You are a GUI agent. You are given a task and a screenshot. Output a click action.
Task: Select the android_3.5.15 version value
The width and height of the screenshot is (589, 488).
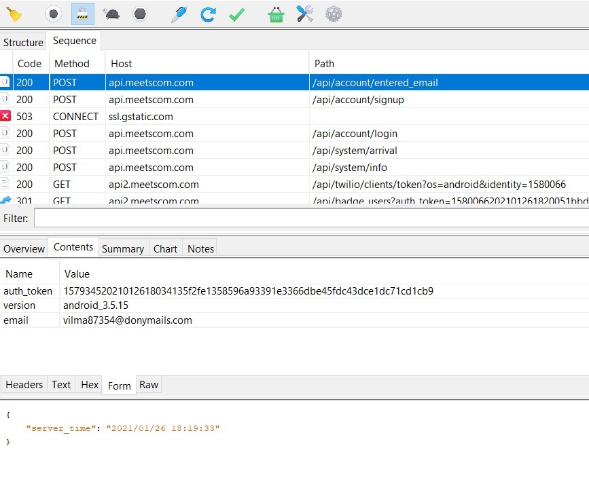click(96, 305)
